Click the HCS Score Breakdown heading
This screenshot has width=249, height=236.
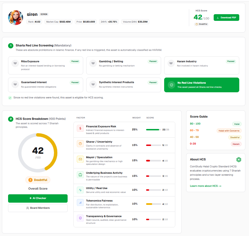coord(41,119)
